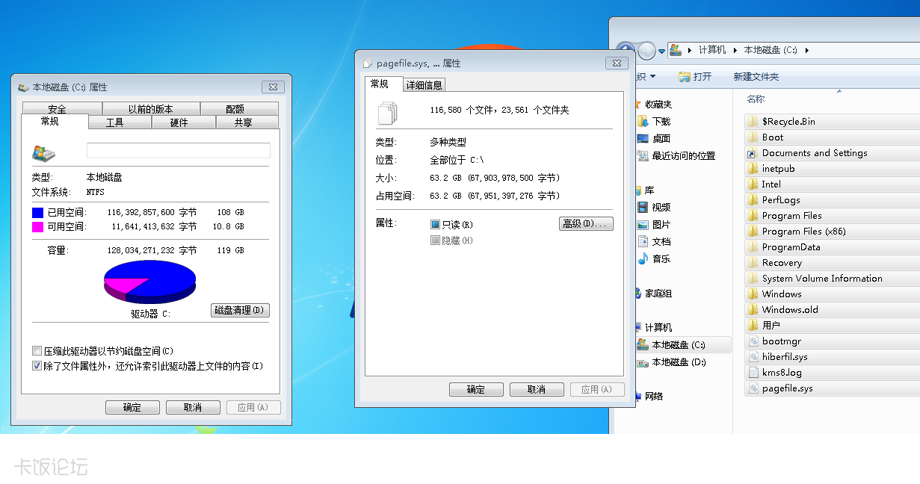Enable 压缩此驱动器 compress drive checkbox
This screenshot has width=920, height=484.
click(x=37, y=351)
